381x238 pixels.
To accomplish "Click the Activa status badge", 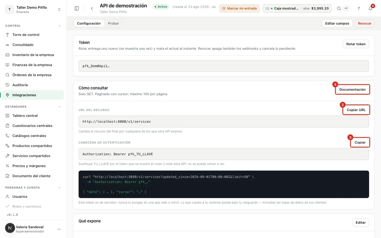I will (161, 7).
